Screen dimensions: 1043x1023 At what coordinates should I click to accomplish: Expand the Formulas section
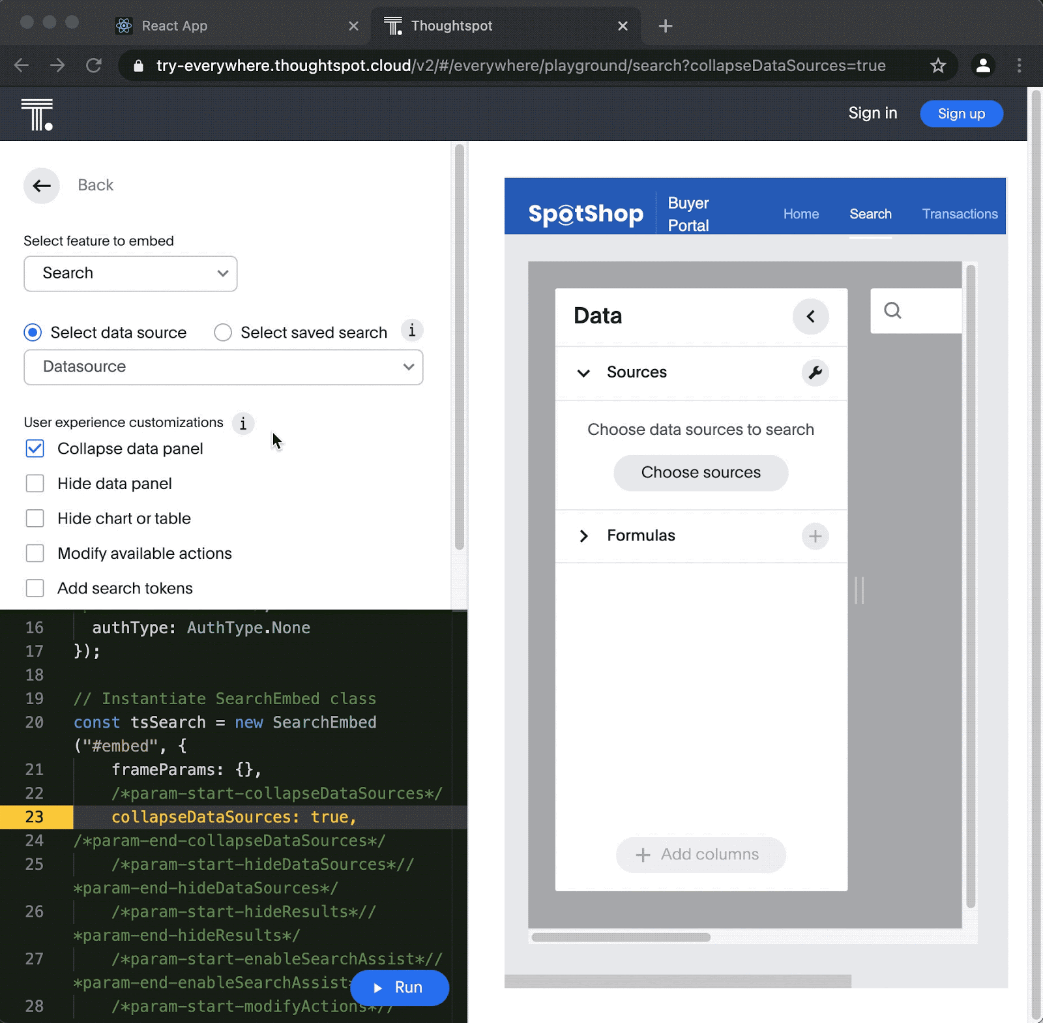583,536
